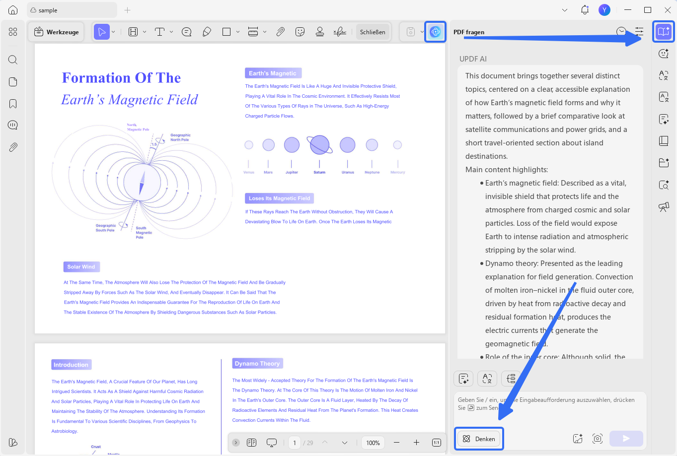677x456 pixels.
Task: Select the pencil drawing tool
Action: [x=207, y=32]
